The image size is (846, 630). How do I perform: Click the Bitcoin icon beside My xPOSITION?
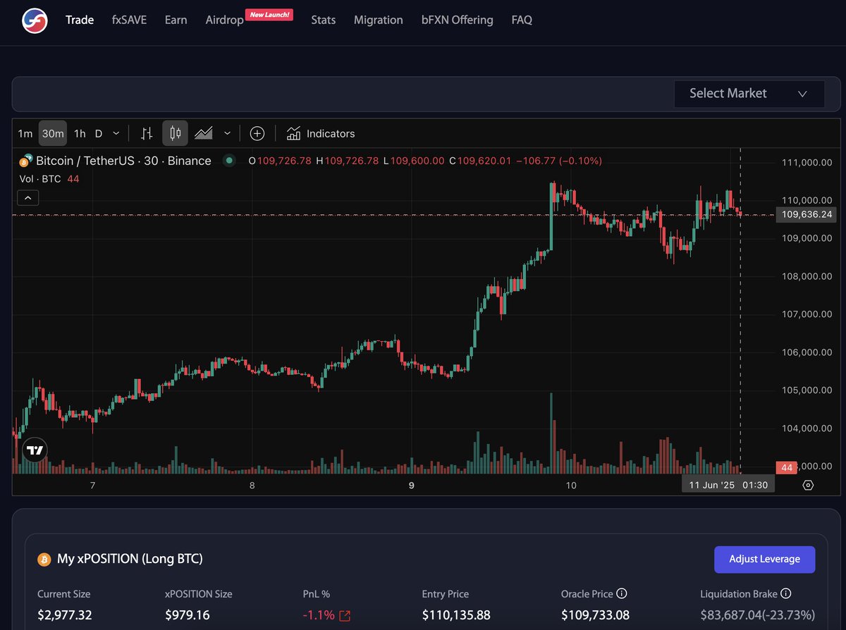click(44, 560)
